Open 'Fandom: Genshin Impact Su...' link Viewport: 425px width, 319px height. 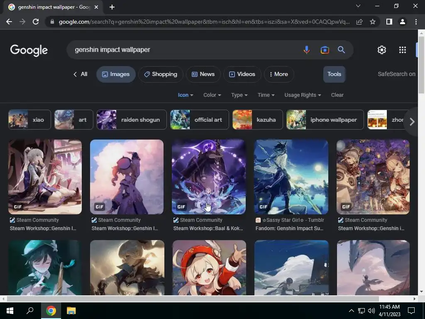[x=289, y=228]
